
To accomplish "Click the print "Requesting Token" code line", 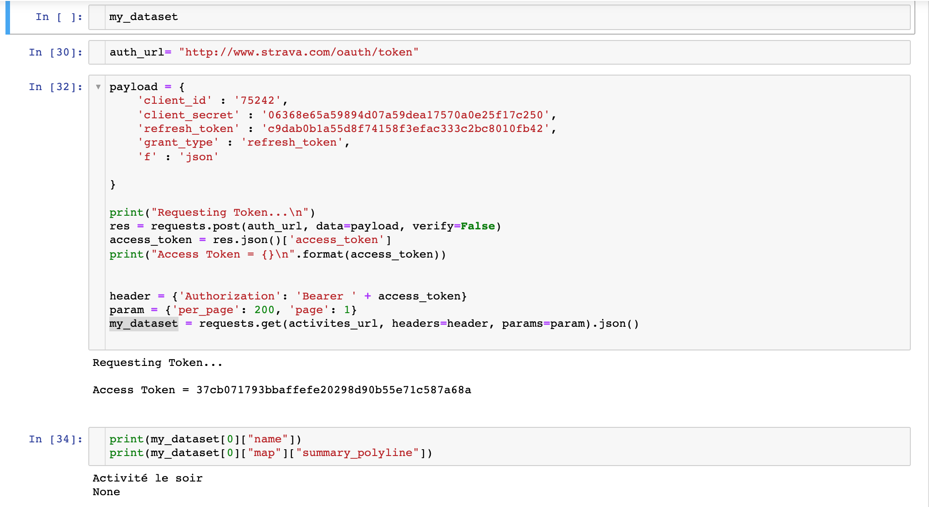I will click(212, 213).
